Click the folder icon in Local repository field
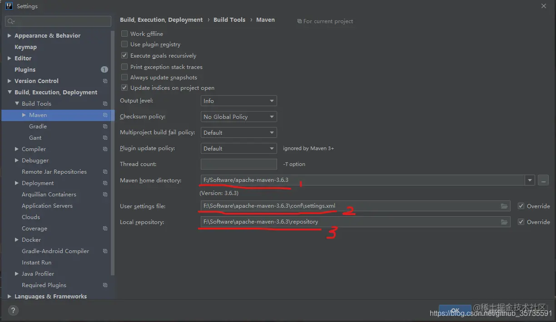556x322 pixels. (x=504, y=222)
